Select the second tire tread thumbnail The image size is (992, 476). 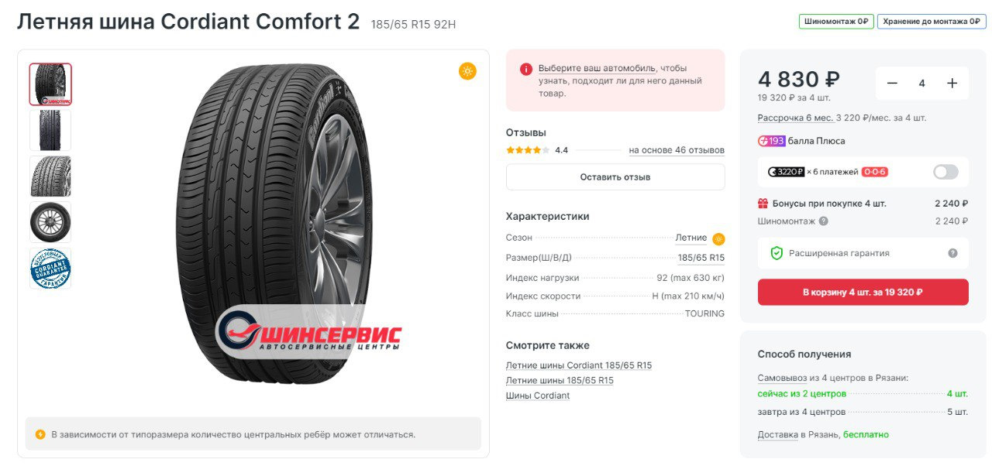pos(50,130)
